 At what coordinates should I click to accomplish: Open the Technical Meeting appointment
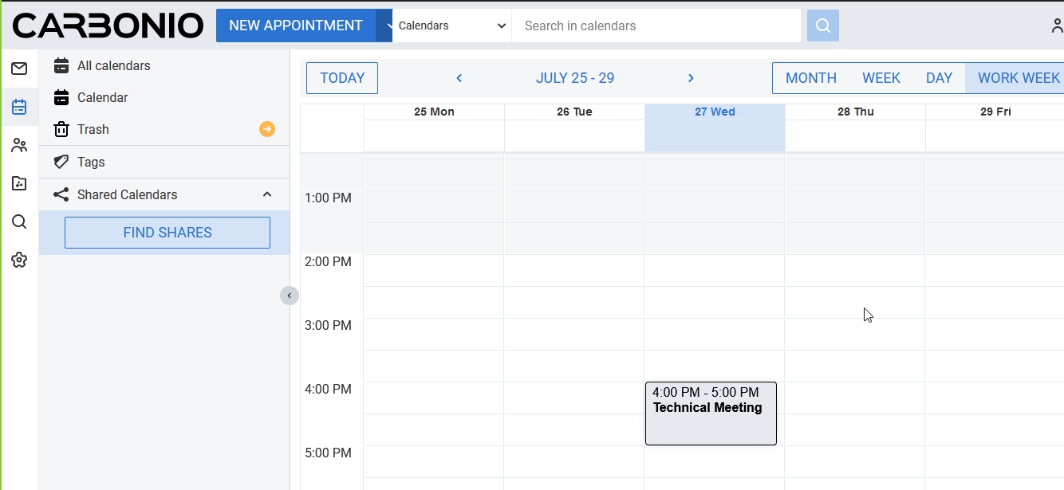[709, 413]
